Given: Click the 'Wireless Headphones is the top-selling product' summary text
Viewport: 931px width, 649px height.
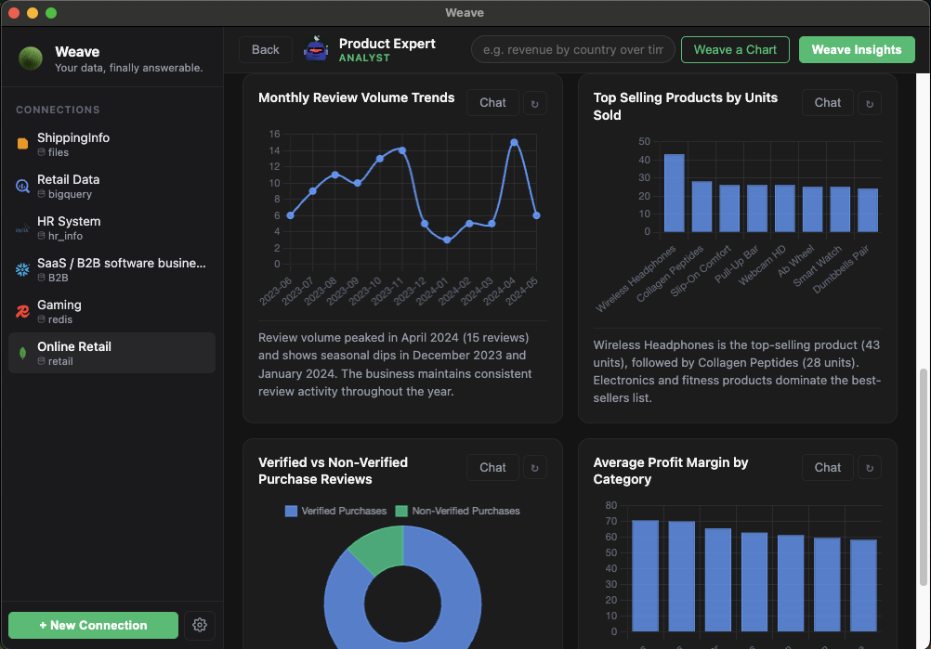Looking at the screenshot, I should [x=737, y=371].
